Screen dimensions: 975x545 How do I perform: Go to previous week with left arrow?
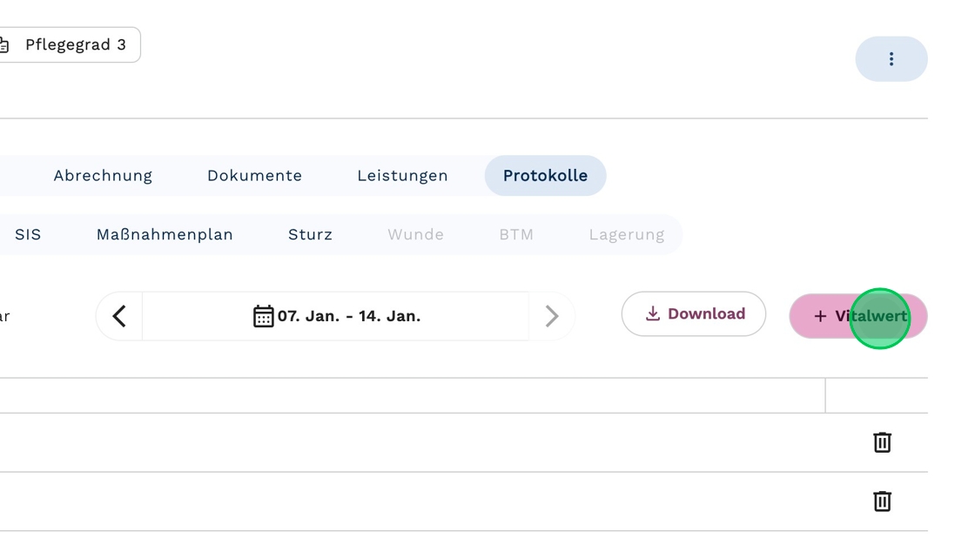pos(119,316)
